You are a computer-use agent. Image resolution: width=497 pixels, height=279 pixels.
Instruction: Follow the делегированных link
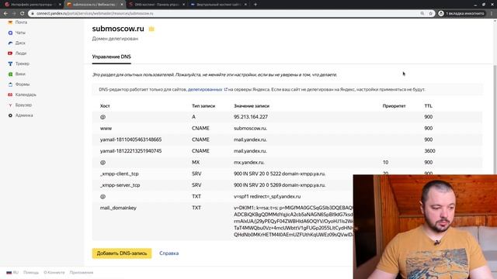pos(205,90)
